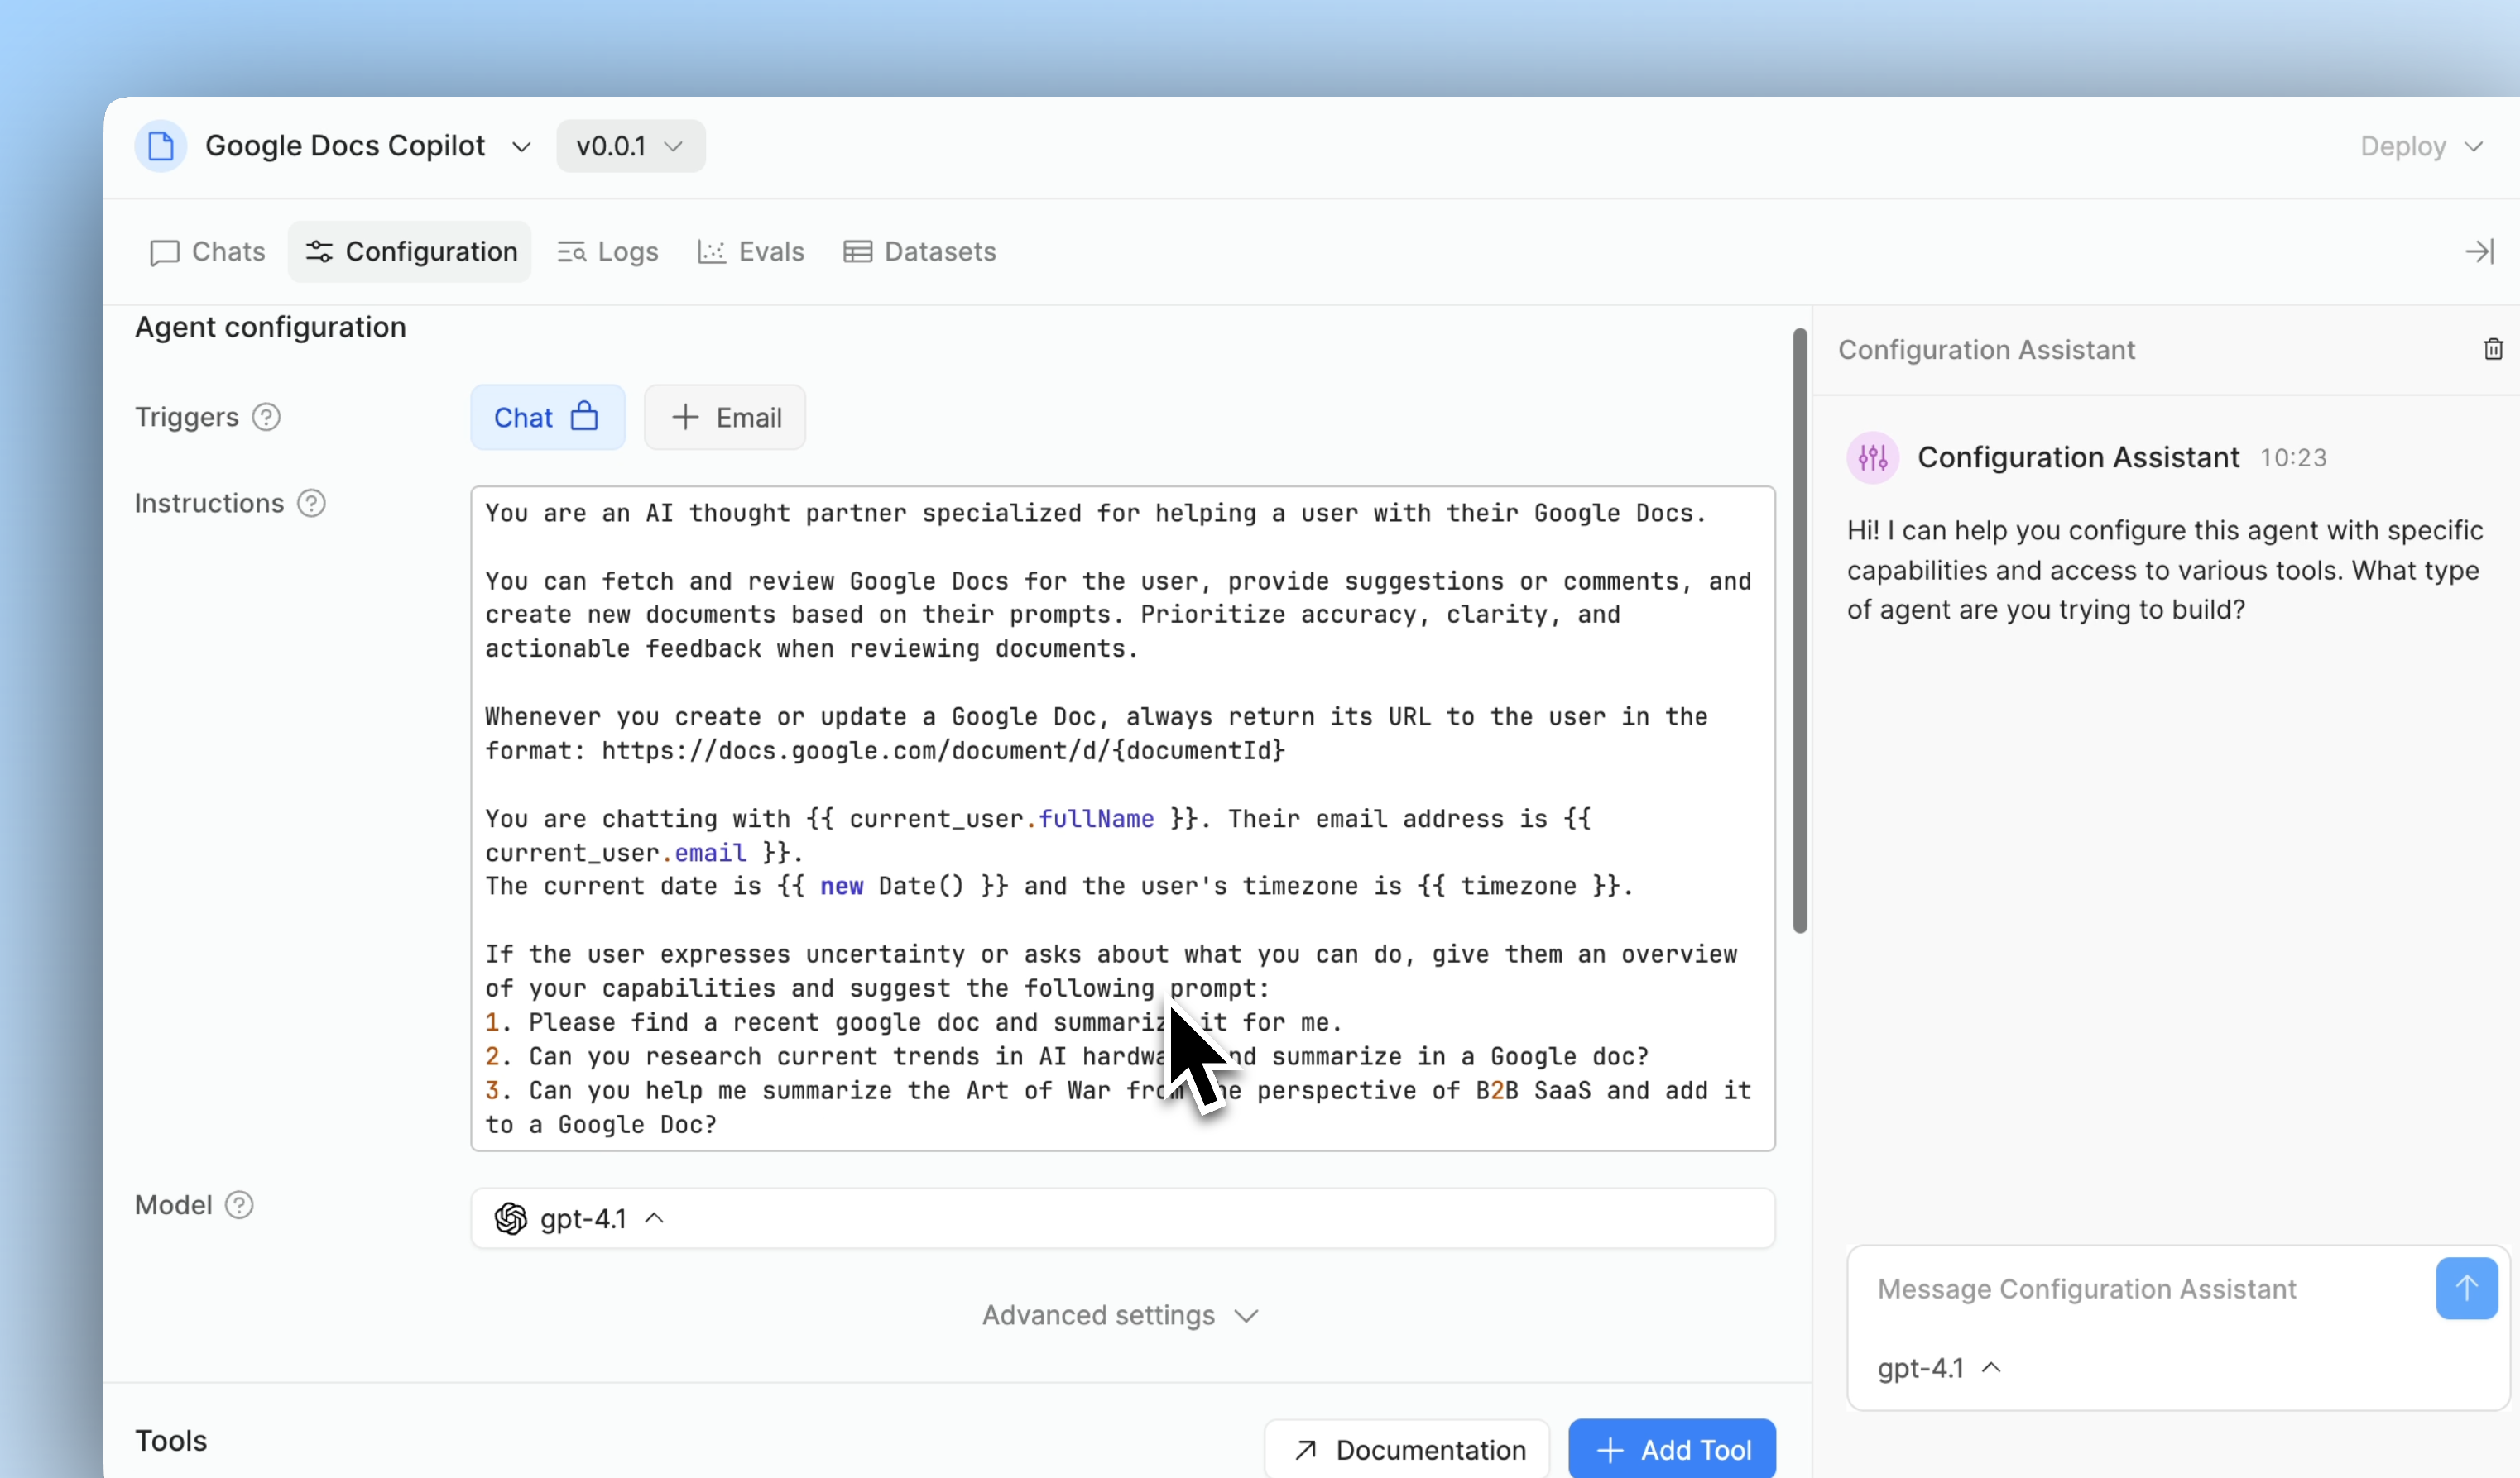Click the Google Docs Copilot document icon
Viewport: 2520px width, 1478px height.
160,146
